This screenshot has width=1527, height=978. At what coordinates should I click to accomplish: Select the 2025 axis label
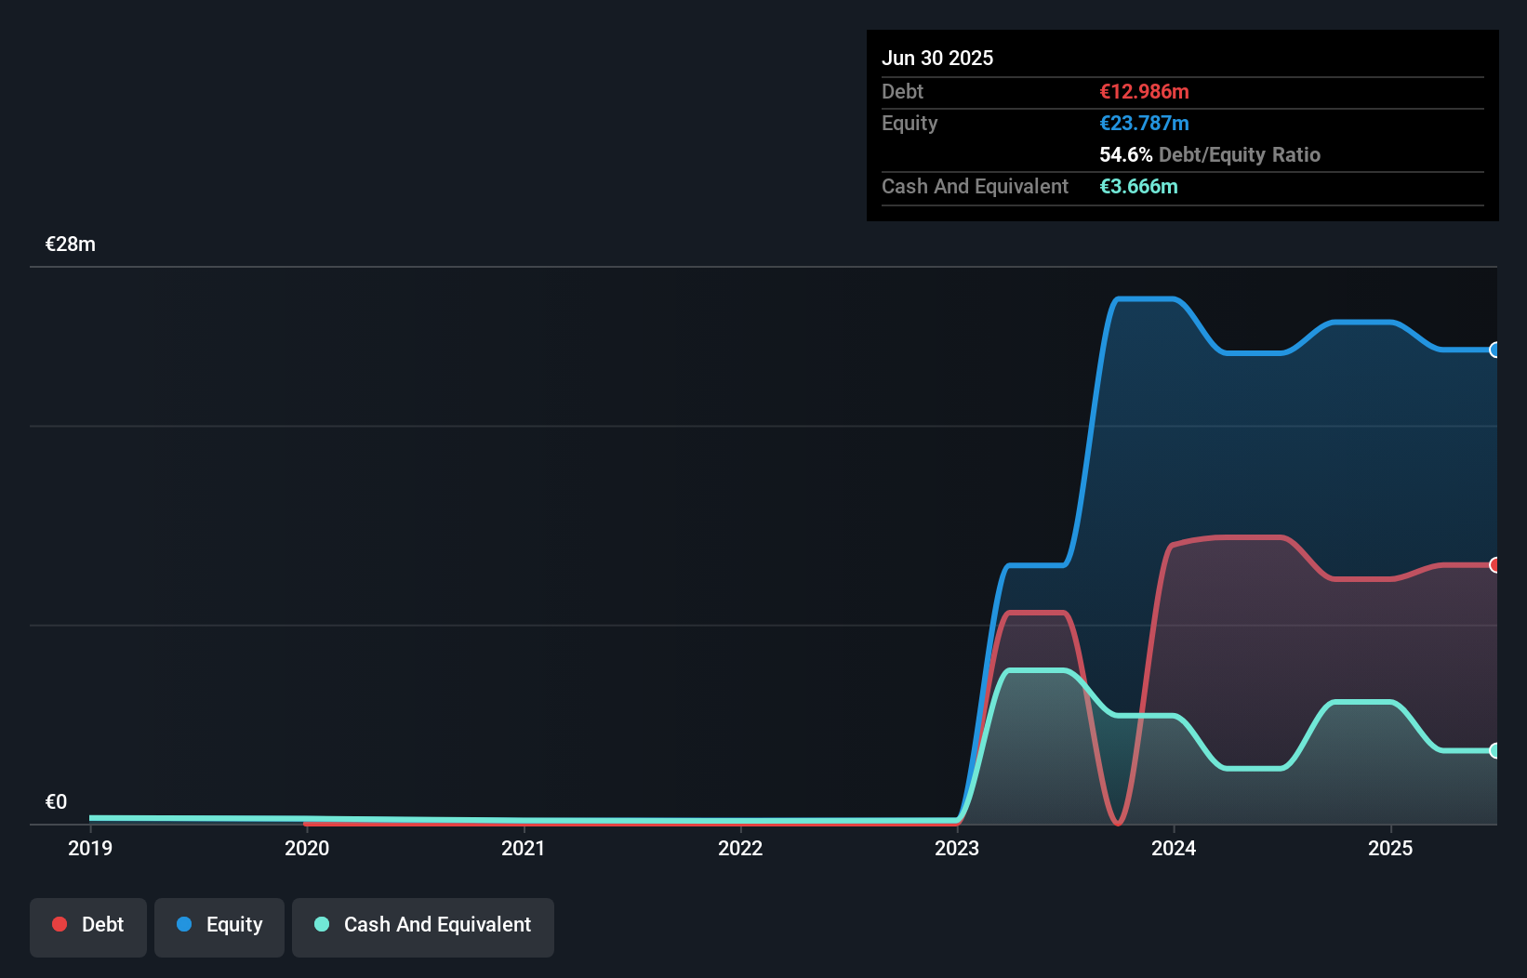[1390, 848]
